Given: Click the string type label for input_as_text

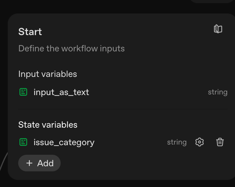Looking at the screenshot, I should coord(217,92).
